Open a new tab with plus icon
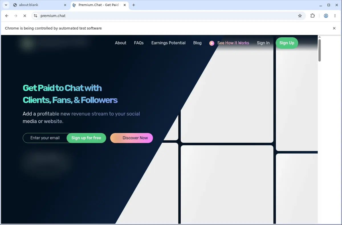342x225 pixels. tap(134, 5)
